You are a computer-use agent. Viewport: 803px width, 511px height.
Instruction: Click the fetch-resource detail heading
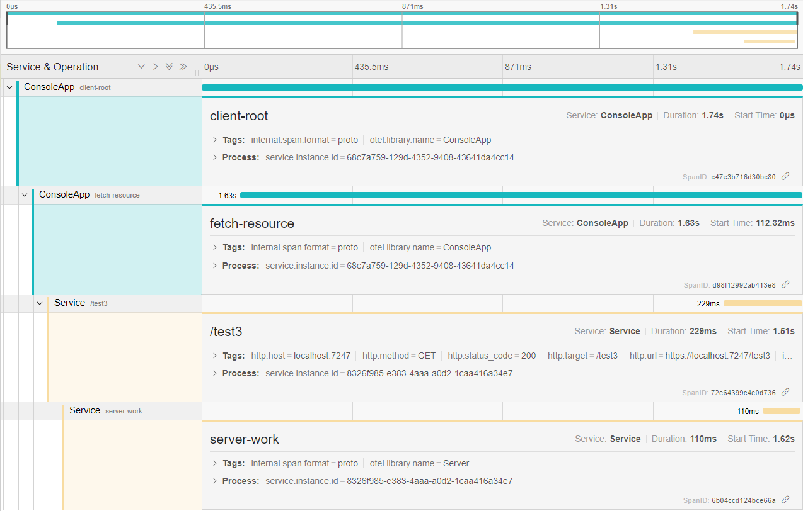pos(252,223)
